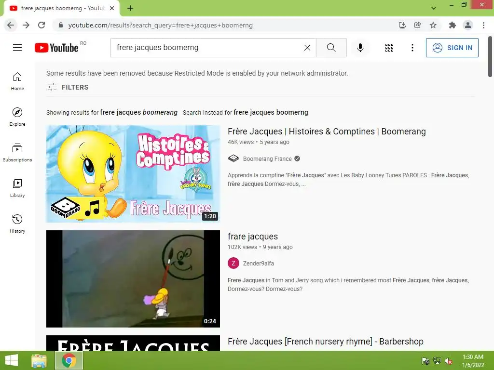Click description Frere Jacques in Tom and Jerry
The width and height of the screenshot is (494, 370).
tap(348, 285)
